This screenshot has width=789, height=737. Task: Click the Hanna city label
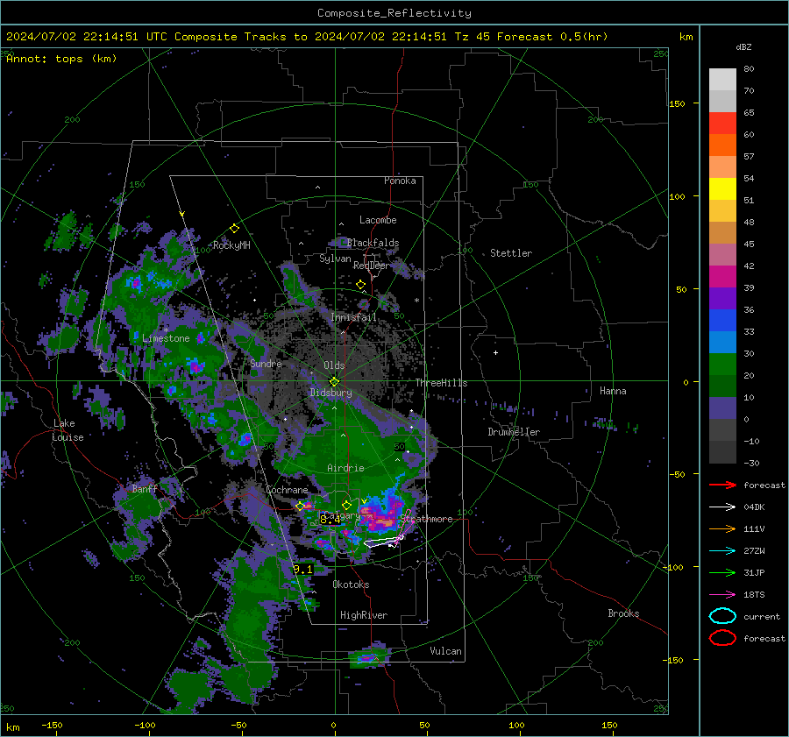(x=613, y=391)
